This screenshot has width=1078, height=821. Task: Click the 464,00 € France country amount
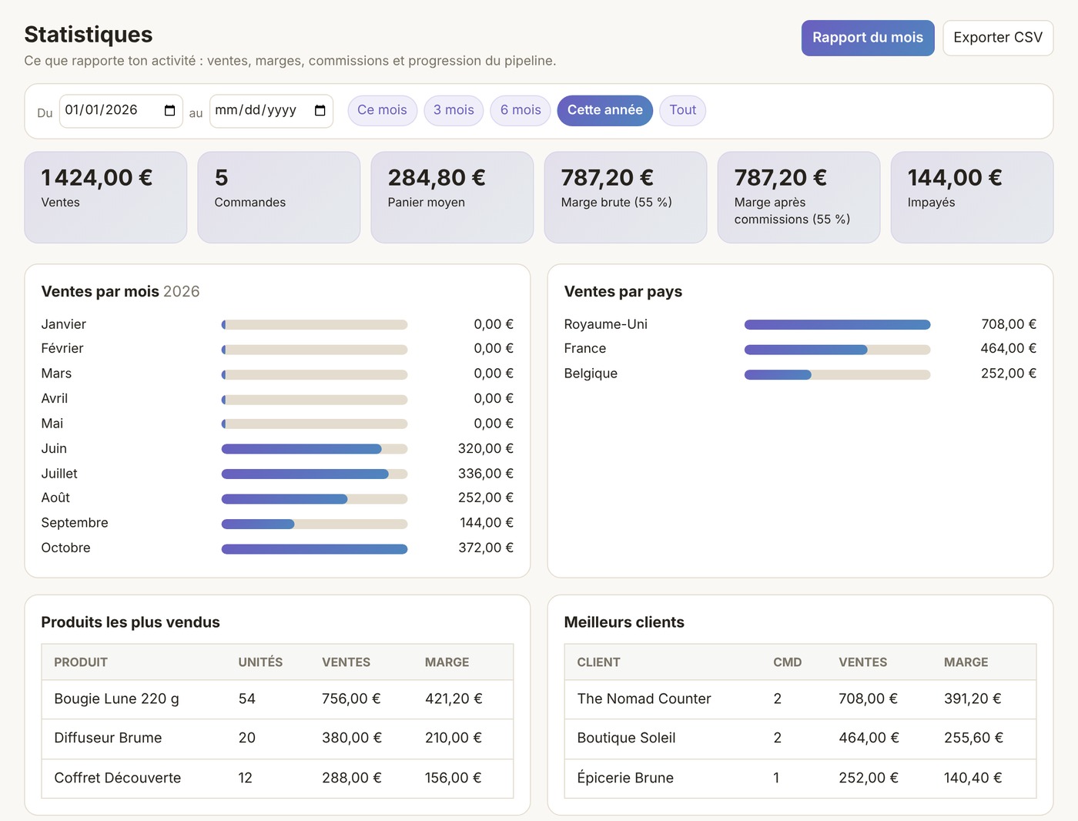click(x=1009, y=348)
